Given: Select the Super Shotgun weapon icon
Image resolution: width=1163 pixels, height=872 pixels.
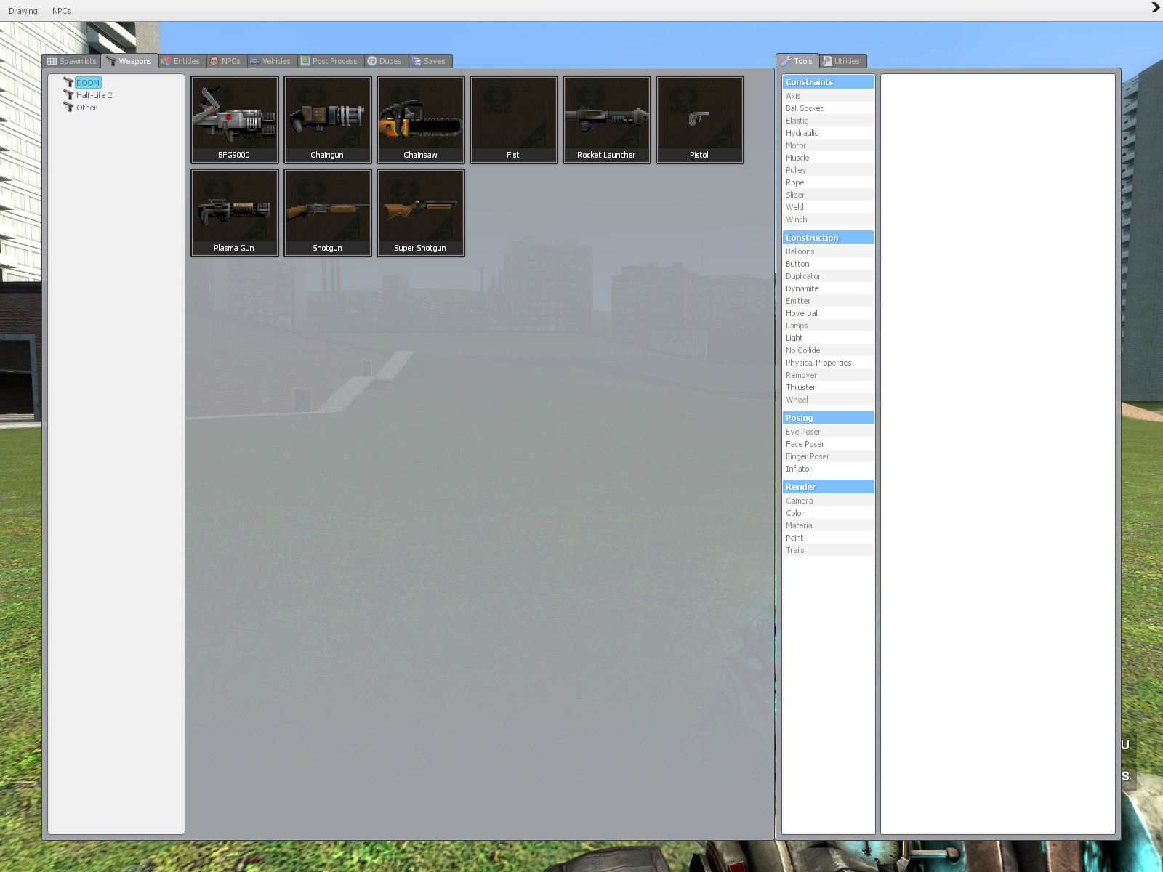Looking at the screenshot, I should point(421,213).
